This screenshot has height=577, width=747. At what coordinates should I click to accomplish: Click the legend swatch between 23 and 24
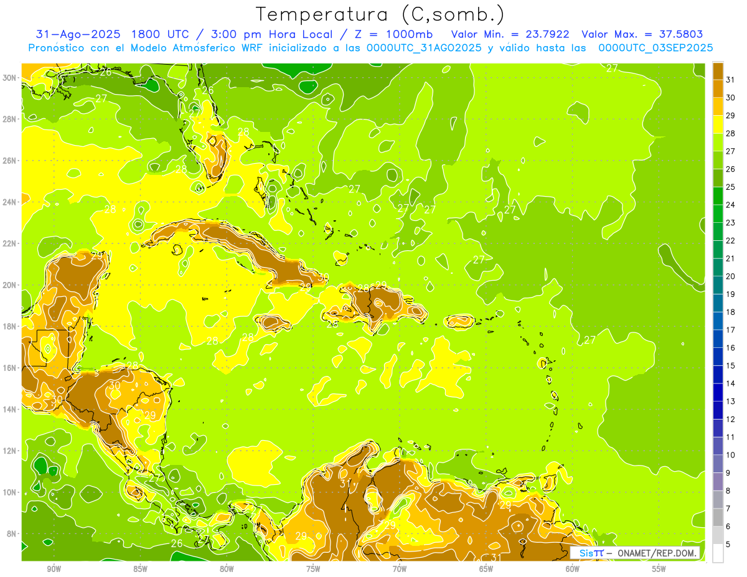coord(718,214)
